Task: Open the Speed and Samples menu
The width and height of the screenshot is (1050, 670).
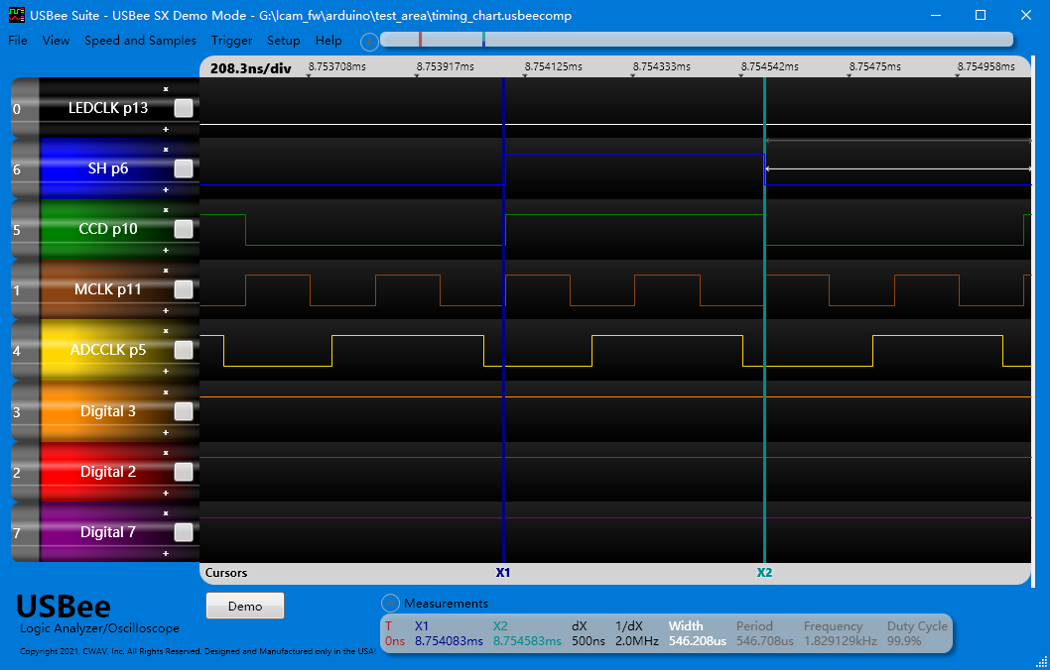Action: click(141, 41)
